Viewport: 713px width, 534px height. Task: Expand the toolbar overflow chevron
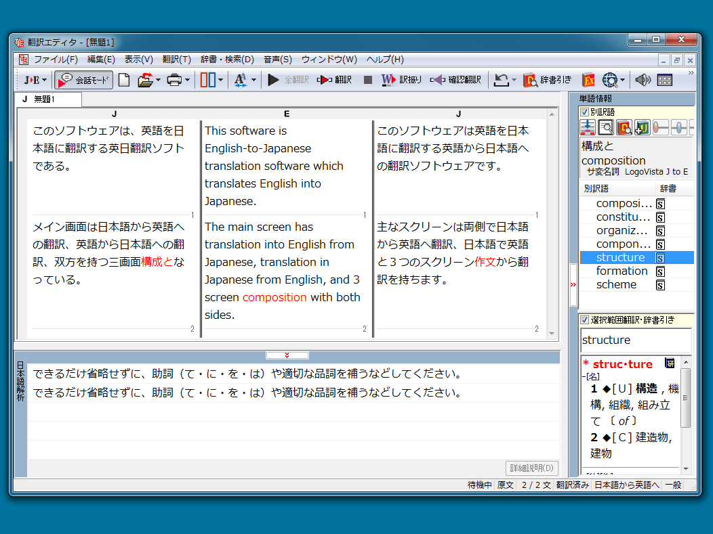click(691, 72)
